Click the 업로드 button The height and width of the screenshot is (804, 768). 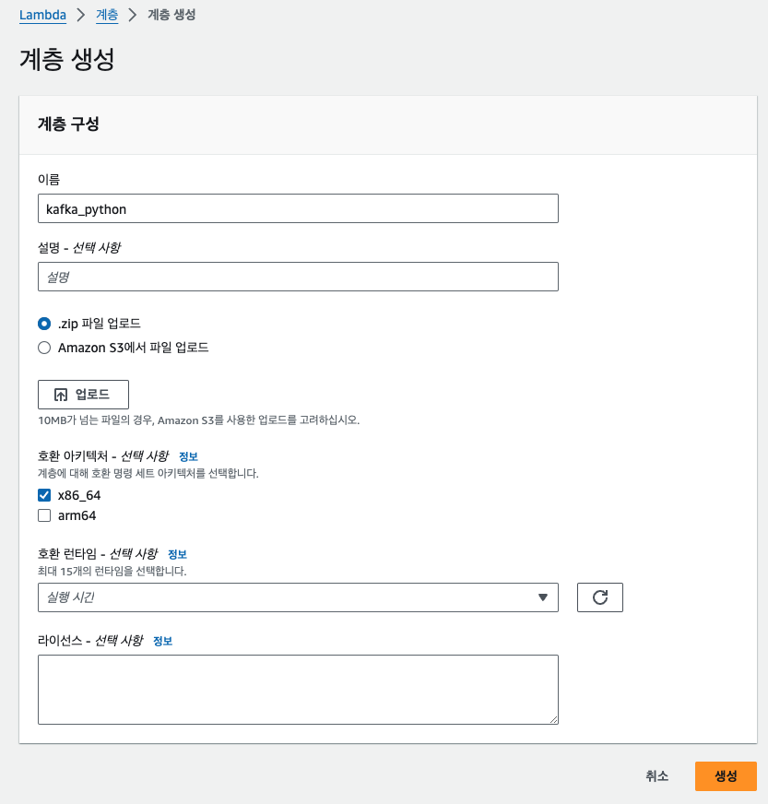tap(83, 395)
